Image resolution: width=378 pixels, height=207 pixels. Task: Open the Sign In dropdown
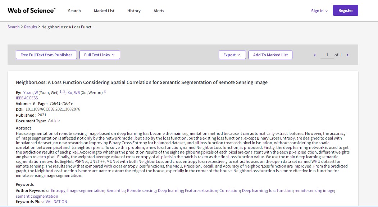pos(319,11)
